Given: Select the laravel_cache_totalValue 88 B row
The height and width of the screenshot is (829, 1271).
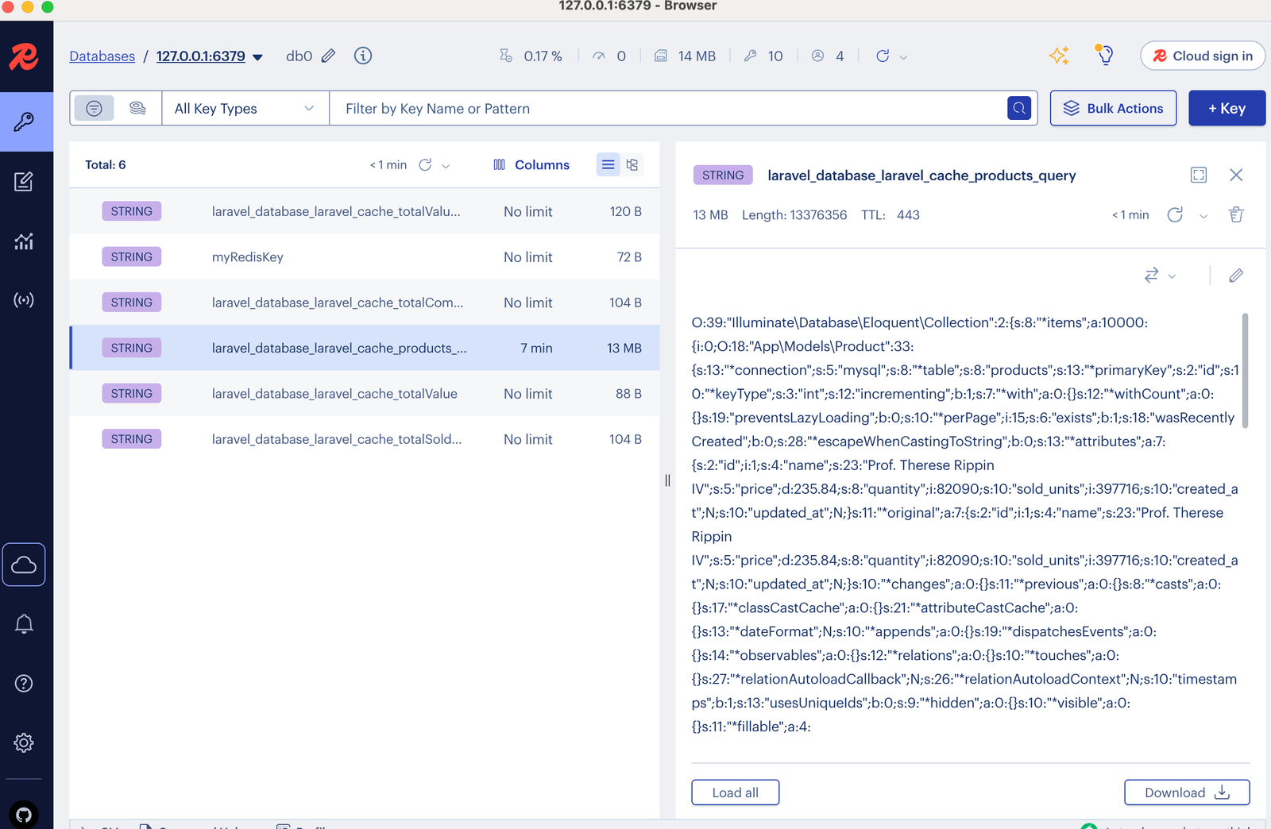Looking at the screenshot, I should [365, 394].
